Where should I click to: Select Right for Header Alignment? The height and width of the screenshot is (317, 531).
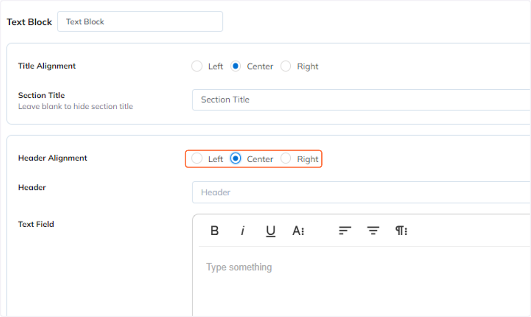286,159
